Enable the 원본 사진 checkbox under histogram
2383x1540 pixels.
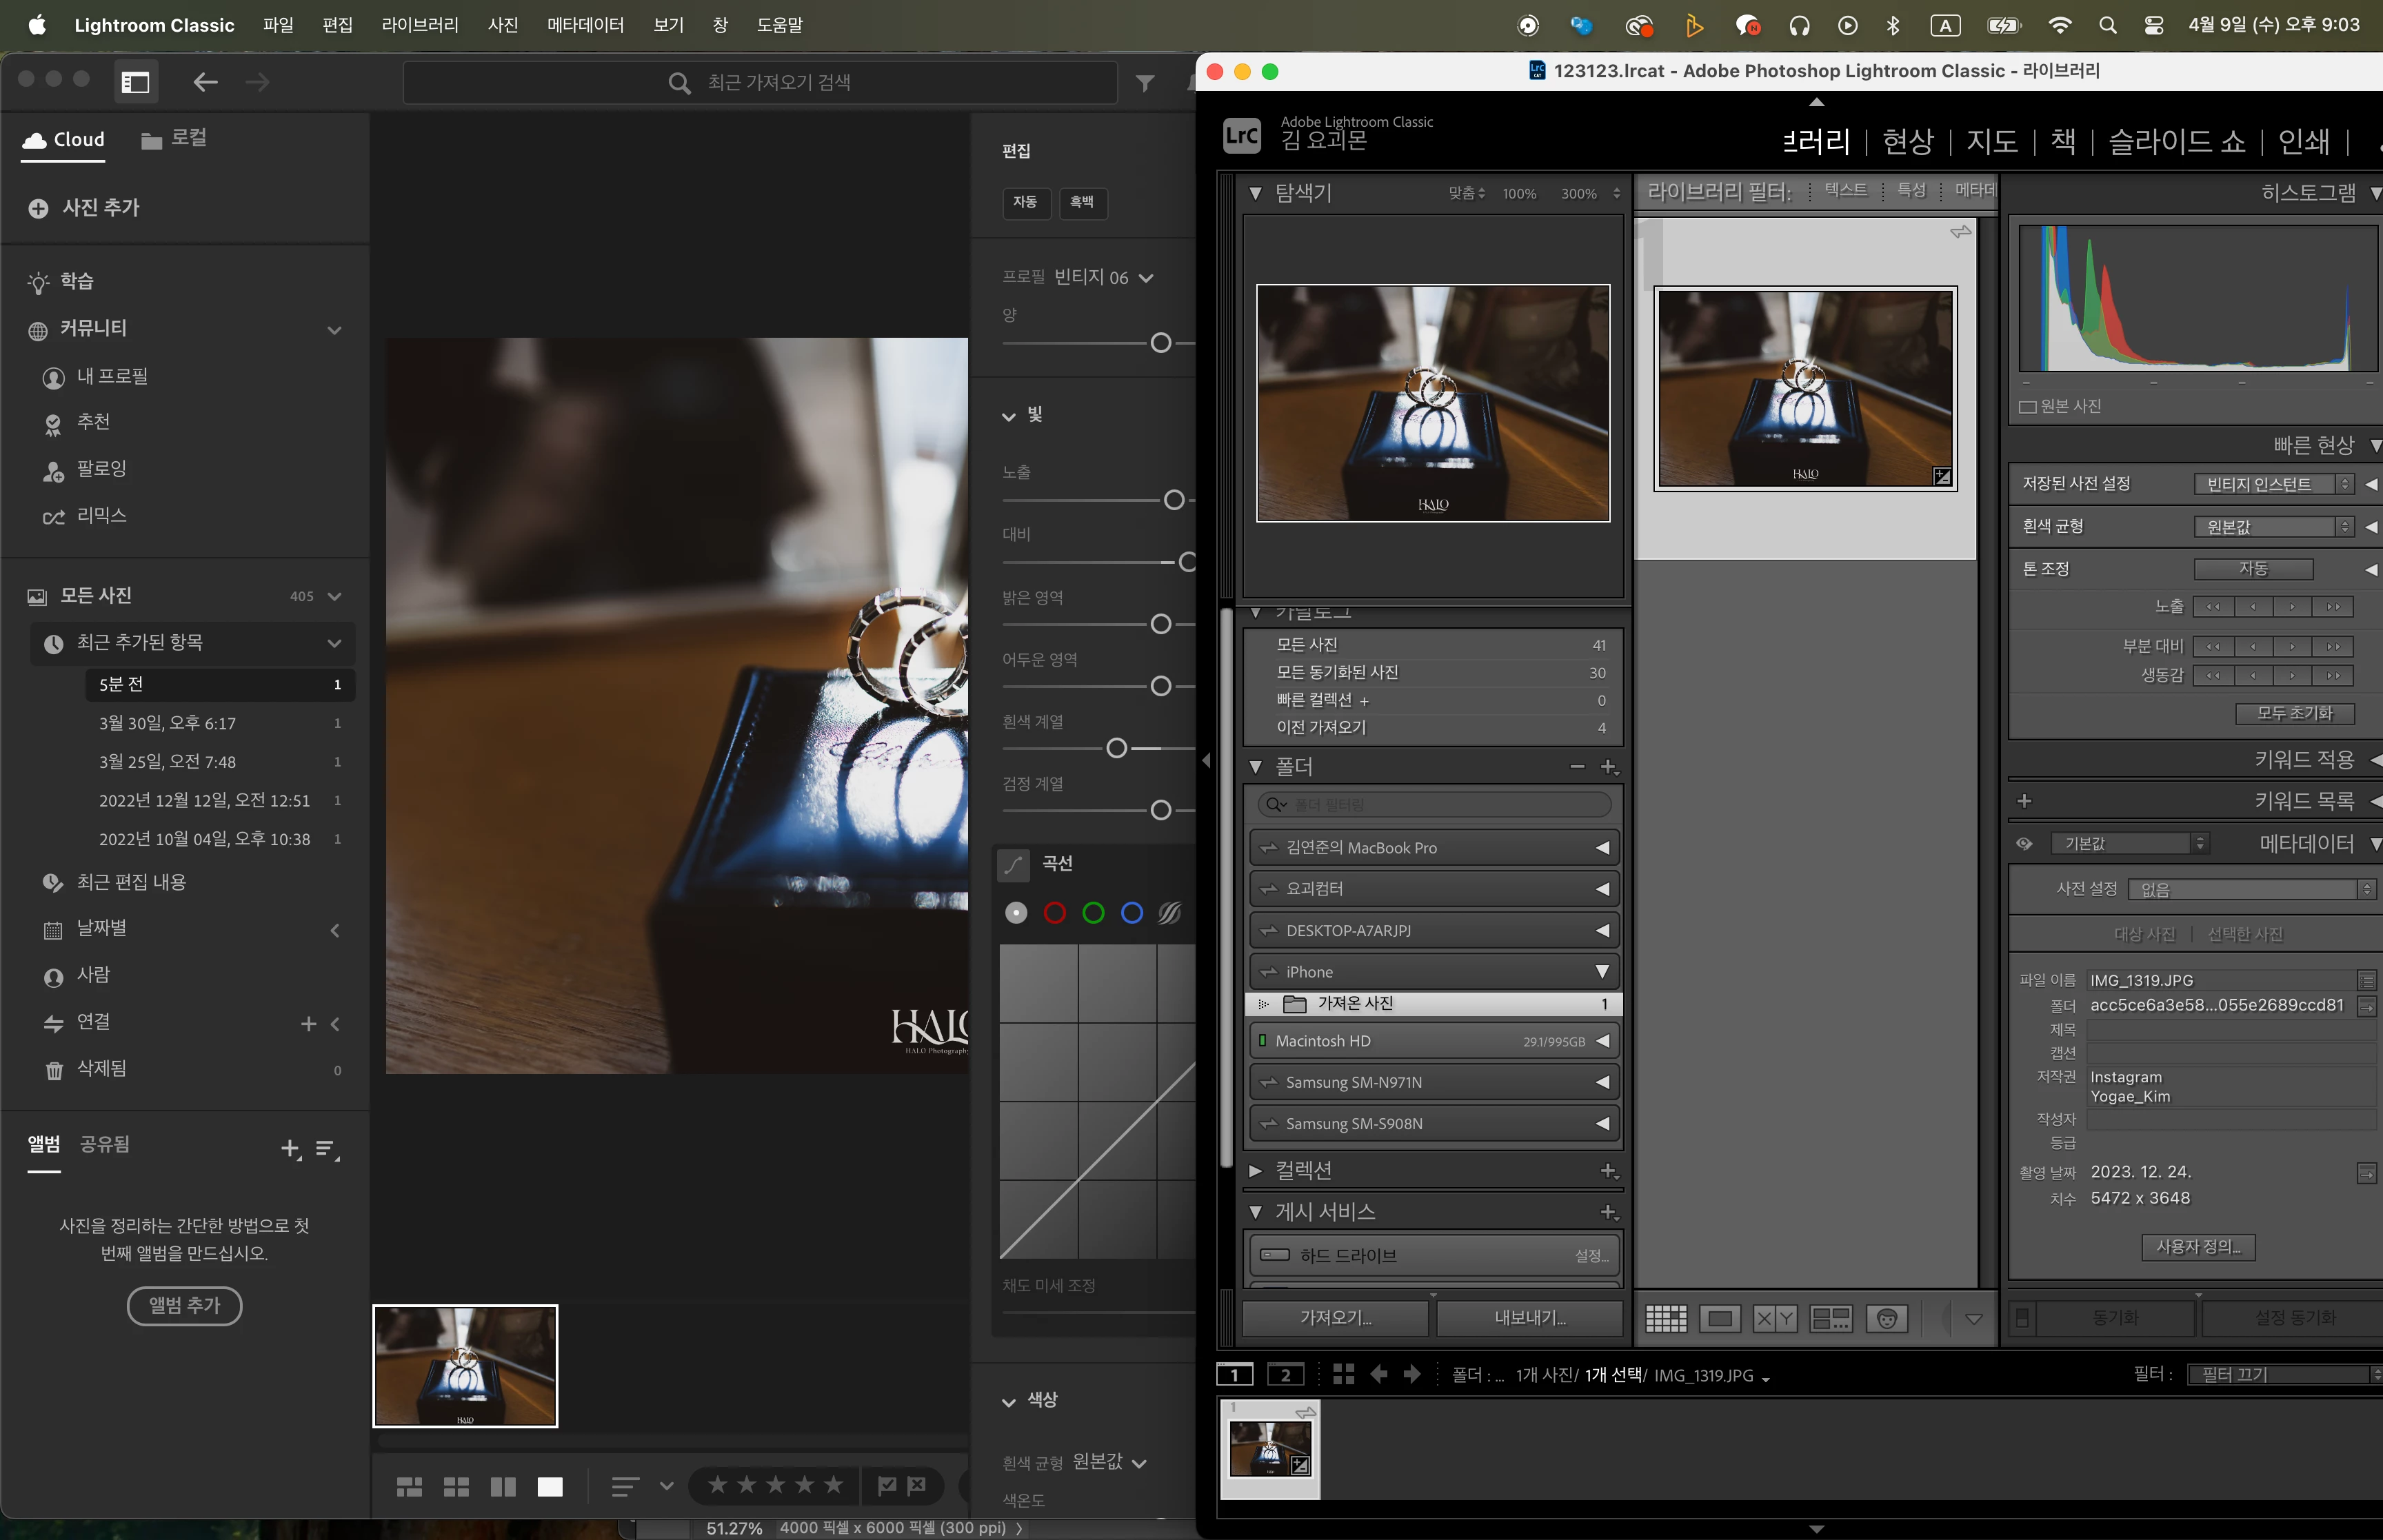[x=2027, y=406]
